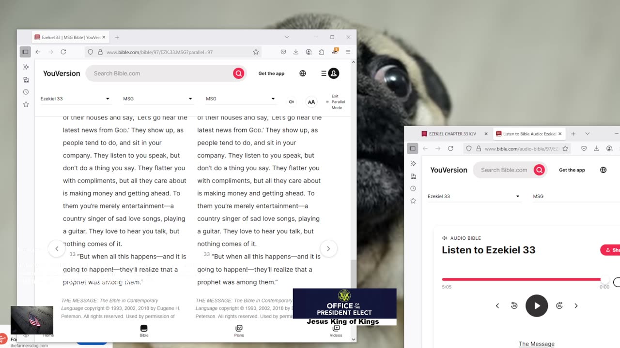The width and height of the screenshot is (620, 348).
Task: Open hamburger application menu in left browser
Action: point(348,52)
